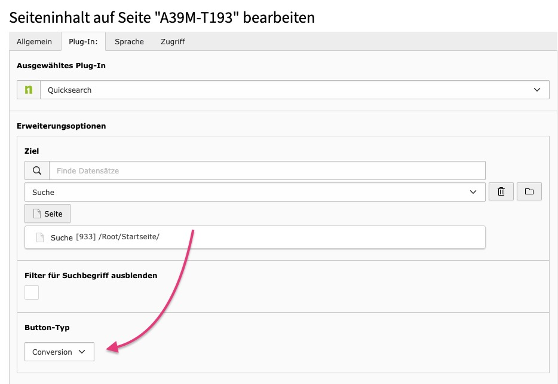Click the Finde Datensätze search field
The height and width of the screenshot is (384, 558).
[267, 170]
